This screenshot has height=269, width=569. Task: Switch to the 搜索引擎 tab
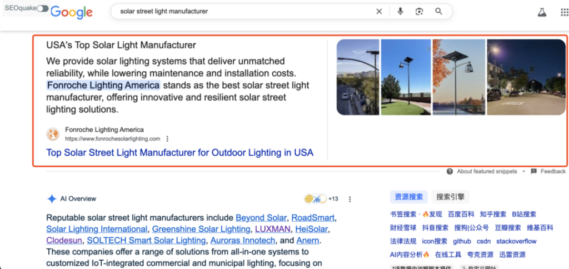[x=450, y=197]
